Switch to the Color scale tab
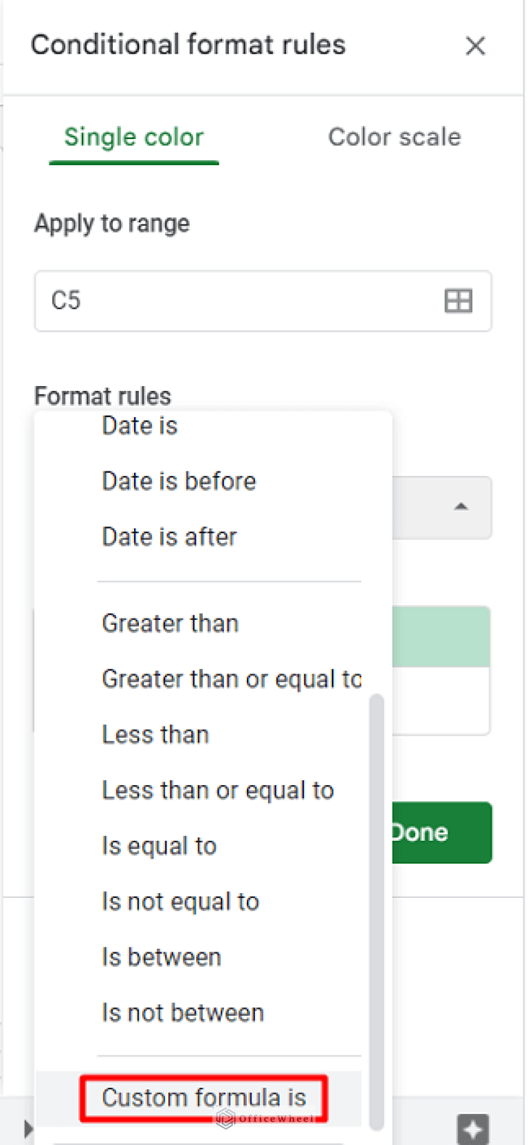528x1145 pixels. click(394, 137)
